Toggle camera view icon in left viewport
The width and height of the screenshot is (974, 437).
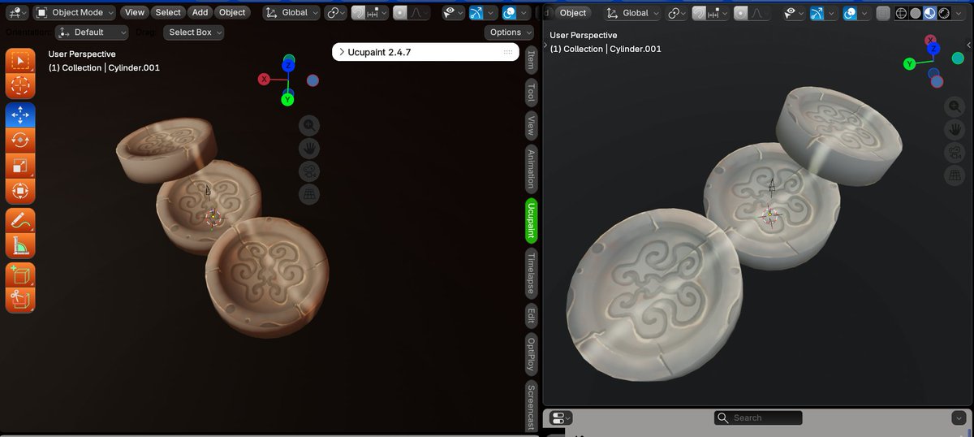(x=309, y=171)
